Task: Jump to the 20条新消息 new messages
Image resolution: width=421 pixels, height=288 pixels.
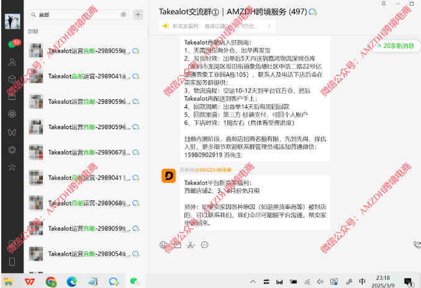Action: [396, 46]
